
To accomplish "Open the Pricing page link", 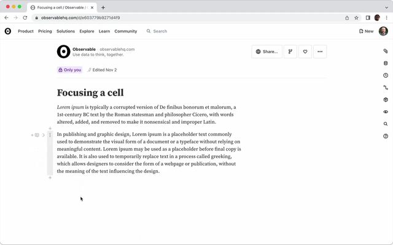I will click(45, 31).
